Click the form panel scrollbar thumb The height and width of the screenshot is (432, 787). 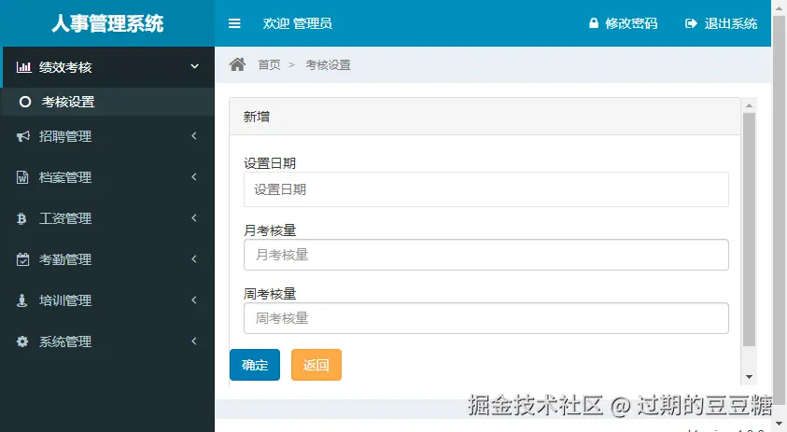[x=749, y=230]
